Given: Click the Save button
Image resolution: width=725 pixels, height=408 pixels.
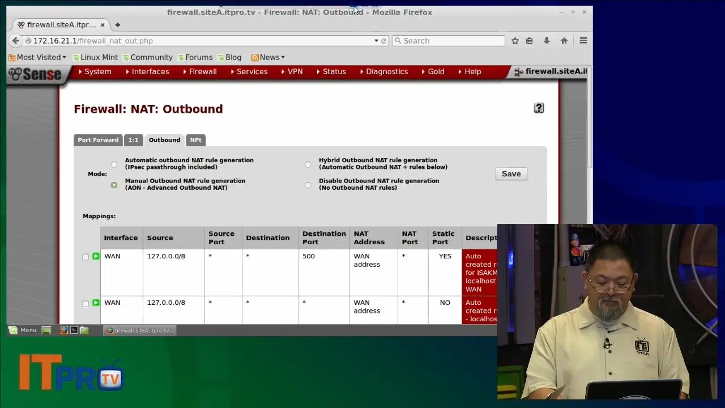Looking at the screenshot, I should pyautogui.click(x=511, y=174).
